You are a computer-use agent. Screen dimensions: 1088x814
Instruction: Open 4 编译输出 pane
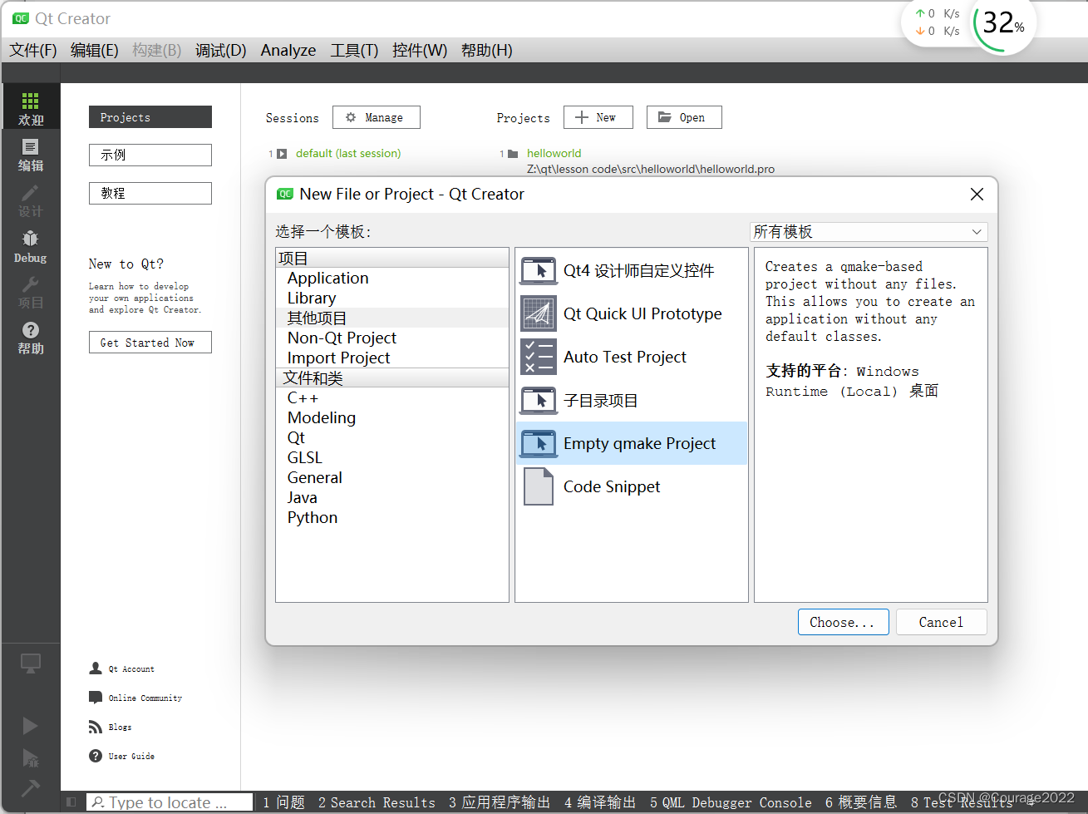600,802
